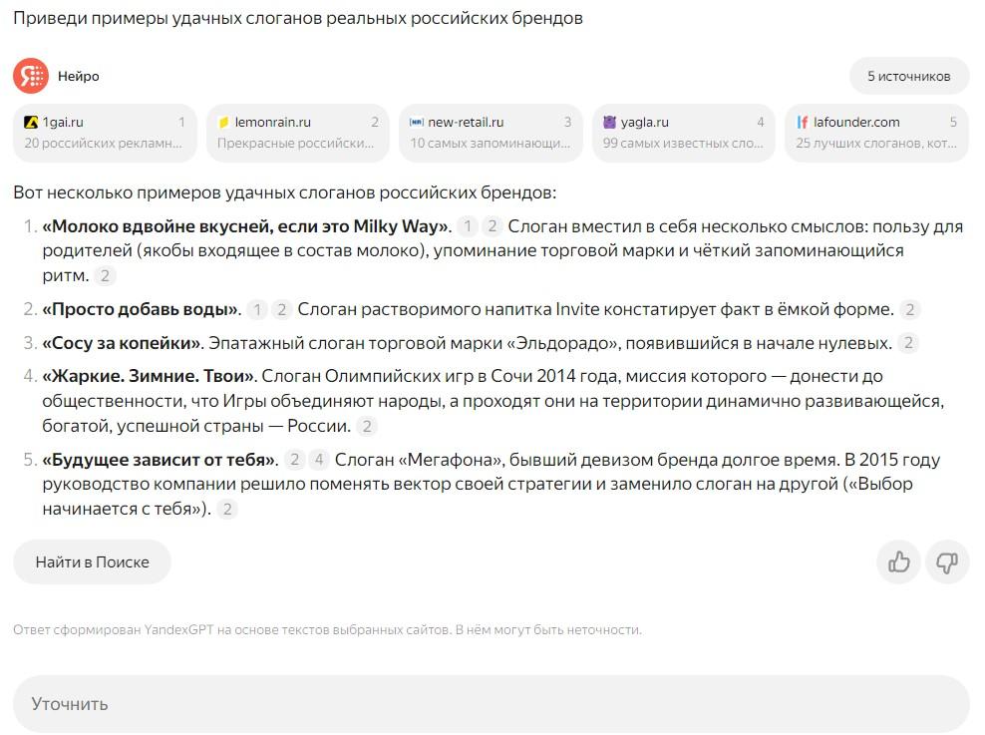Click the new-retail.ru favicon icon
985x735 pixels.
click(x=417, y=123)
